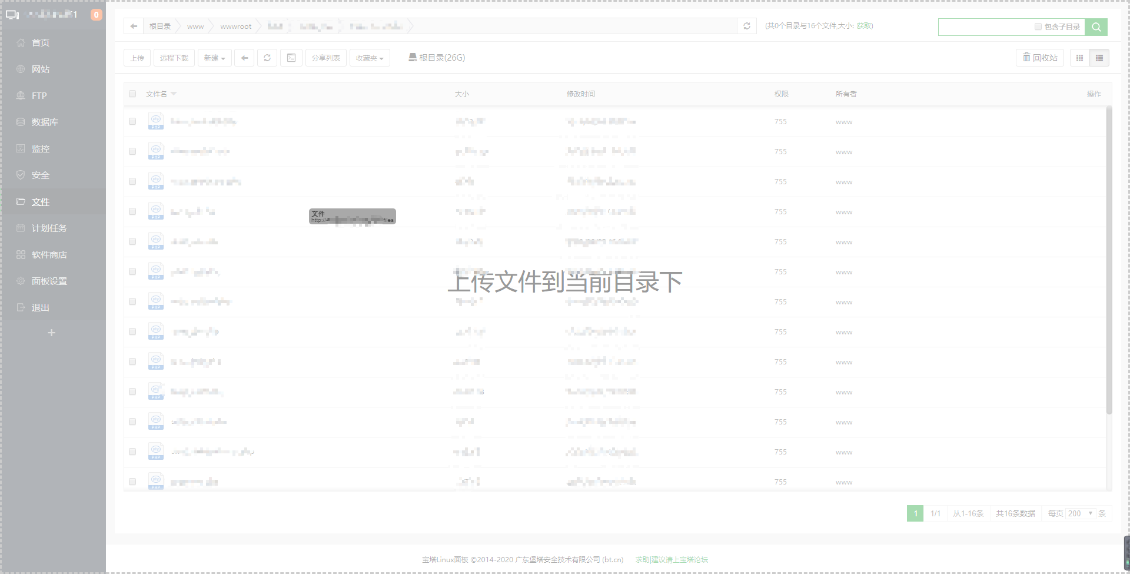The image size is (1130, 574).
Task: Expand the 新建 dropdown
Action: (x=215, y=58)
